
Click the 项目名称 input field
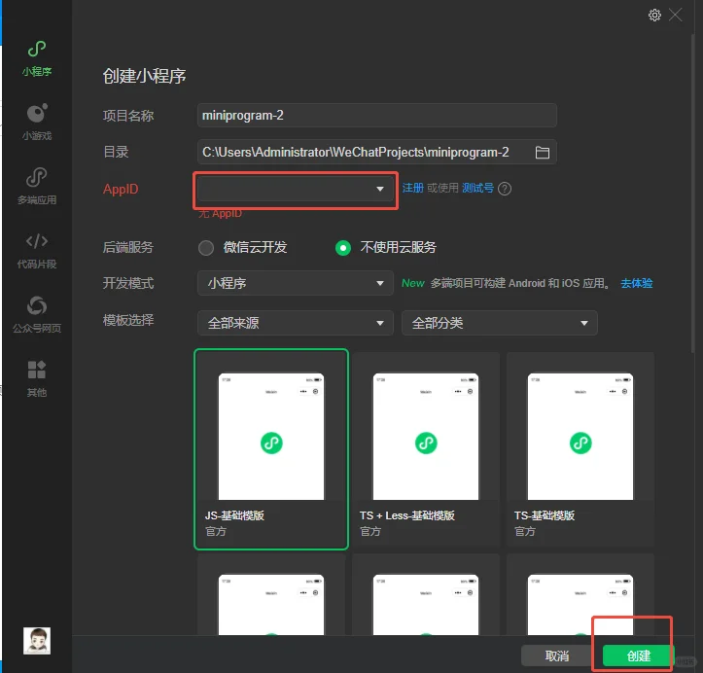tap(377, 115)
